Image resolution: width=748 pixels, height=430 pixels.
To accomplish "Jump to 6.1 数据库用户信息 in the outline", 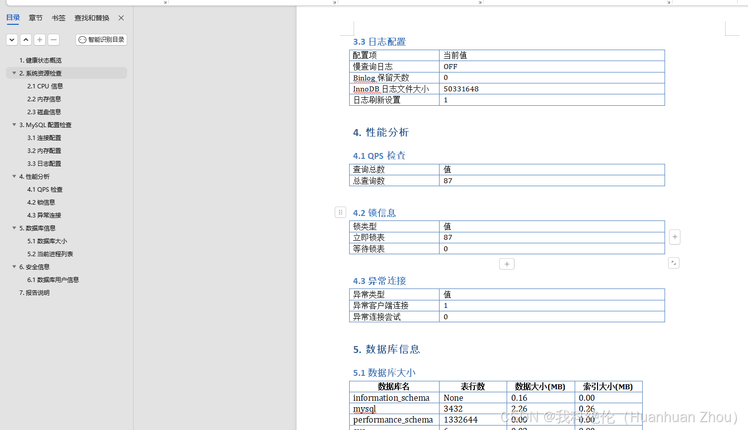I will (53, 280).
